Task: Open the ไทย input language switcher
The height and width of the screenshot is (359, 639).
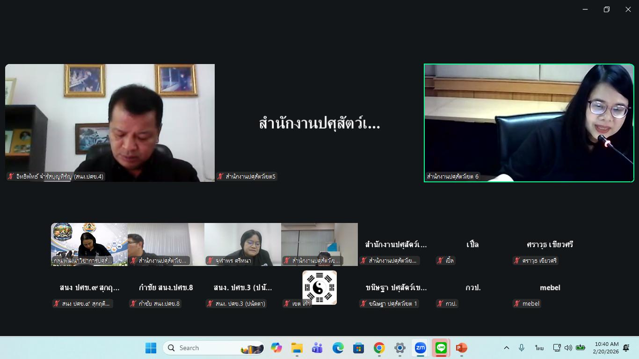Action: tap(539, 348)
